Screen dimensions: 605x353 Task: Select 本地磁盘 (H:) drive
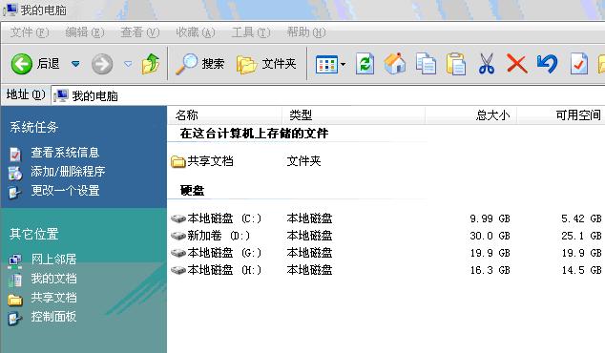(217, 270)
